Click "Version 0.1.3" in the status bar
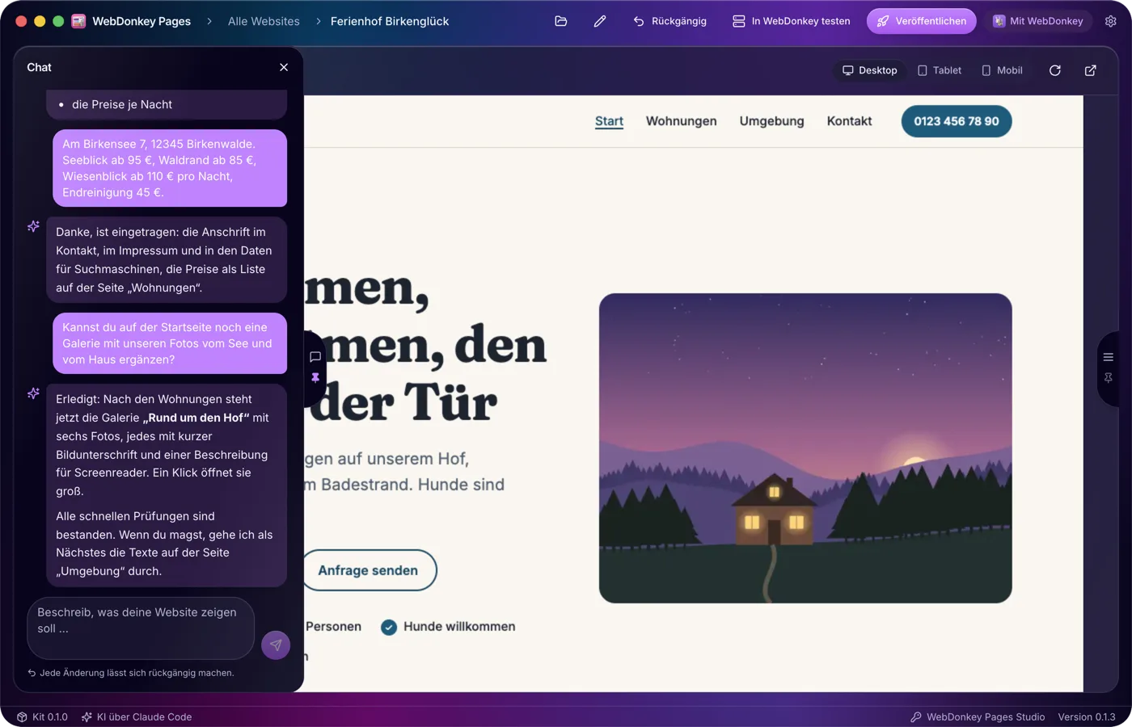This screenshot has height=727, width=1132. pyautogui.click(x=1087, y=716)
